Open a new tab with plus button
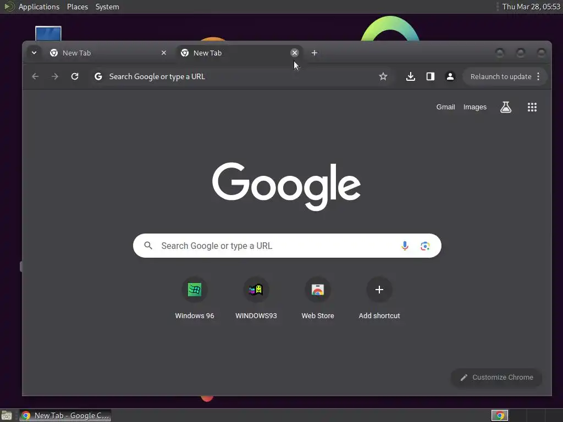 [x=314, y=53]
